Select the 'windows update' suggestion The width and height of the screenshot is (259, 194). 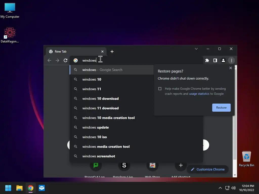click(136, 127)
